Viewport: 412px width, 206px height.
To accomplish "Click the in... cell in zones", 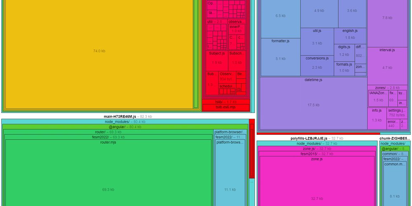I will click(x=402, y=103).
